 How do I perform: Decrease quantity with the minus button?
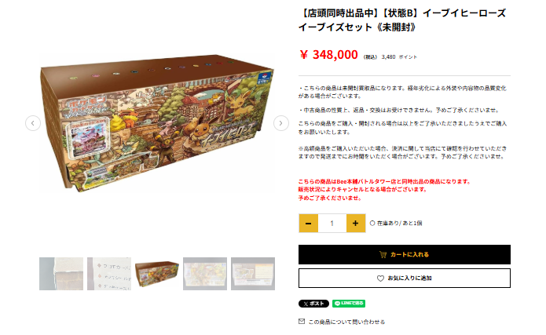pos(308,224)
